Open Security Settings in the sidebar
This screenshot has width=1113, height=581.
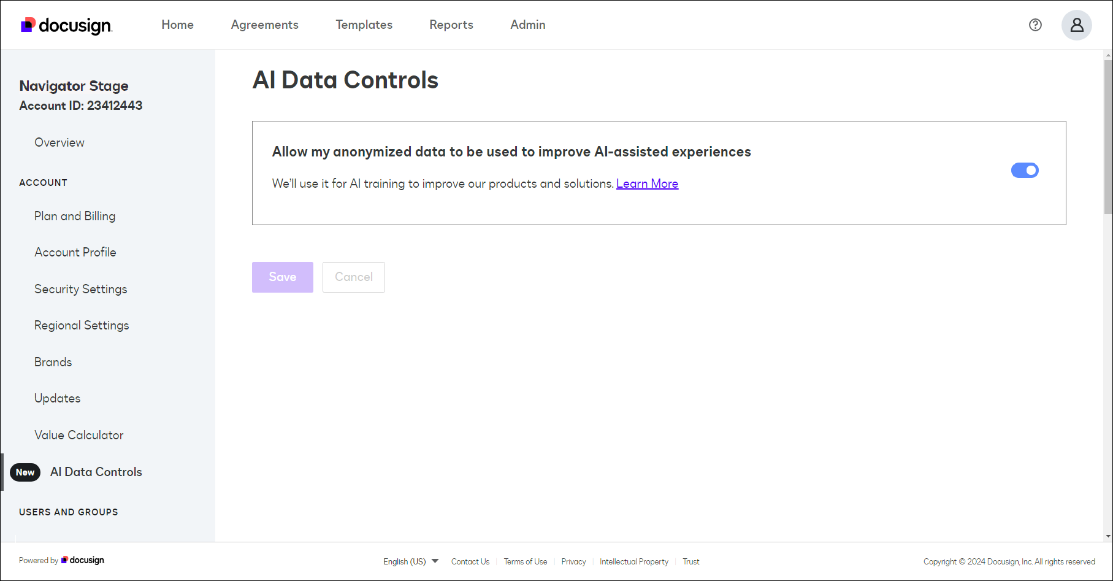pyautogui.click(x=80, y=288)
